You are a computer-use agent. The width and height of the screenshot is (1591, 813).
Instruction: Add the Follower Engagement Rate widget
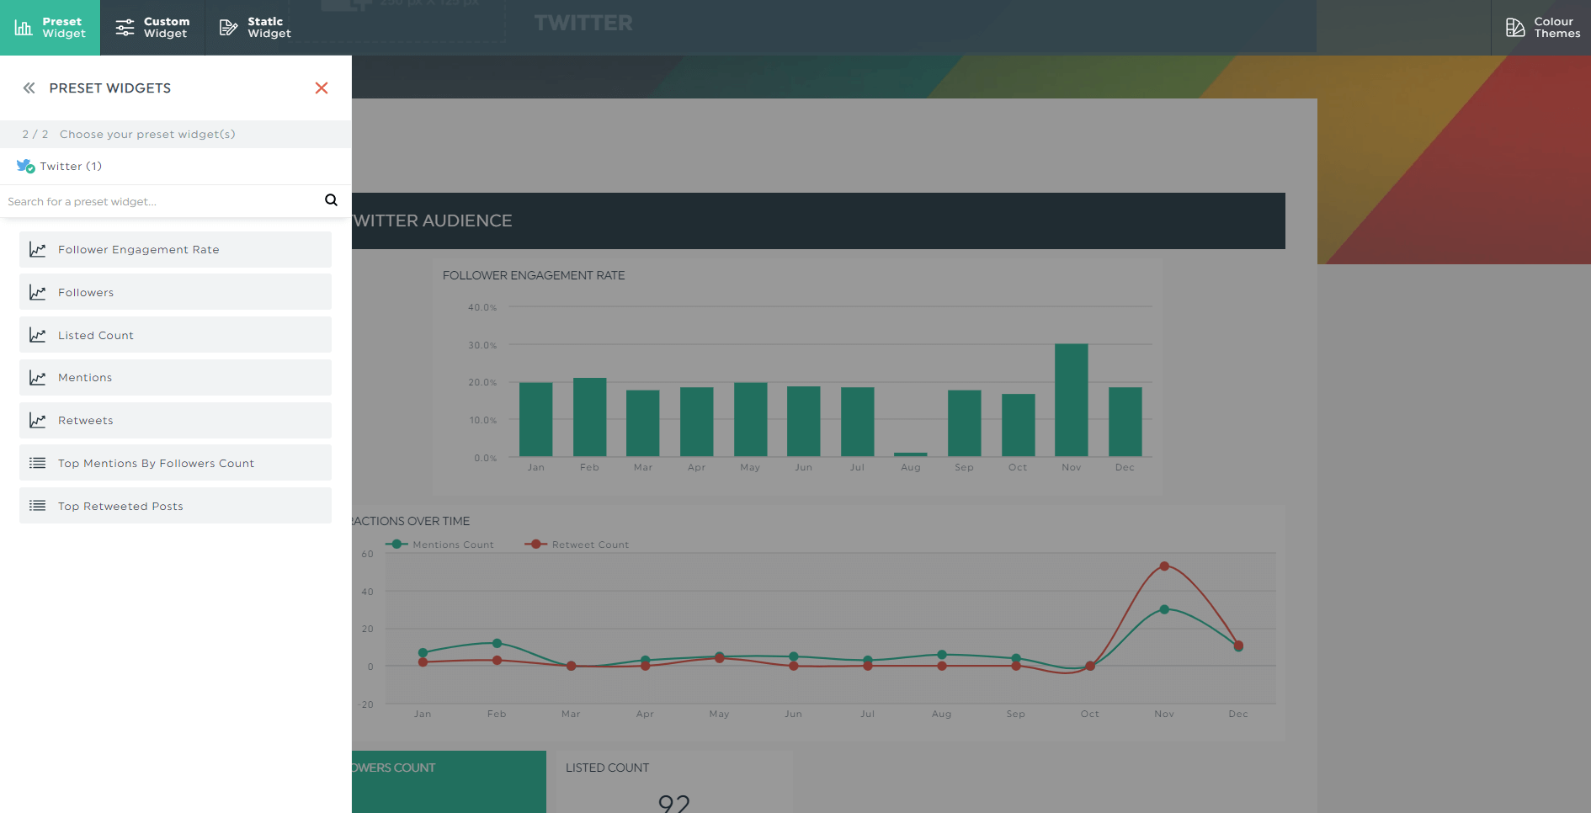coord(175,250)
